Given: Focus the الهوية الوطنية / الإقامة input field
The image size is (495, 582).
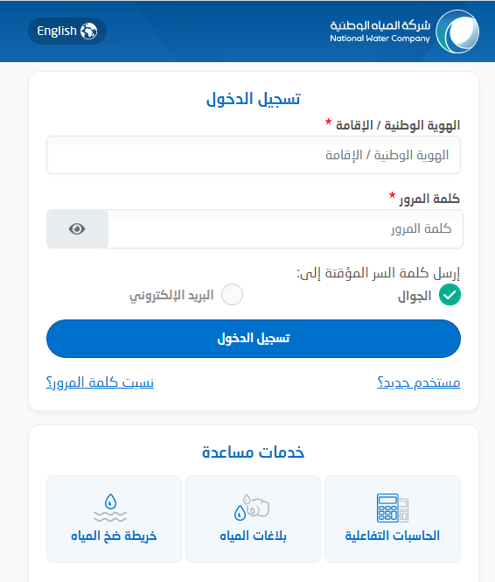Looking at the screenshot, I should (254, 155).
